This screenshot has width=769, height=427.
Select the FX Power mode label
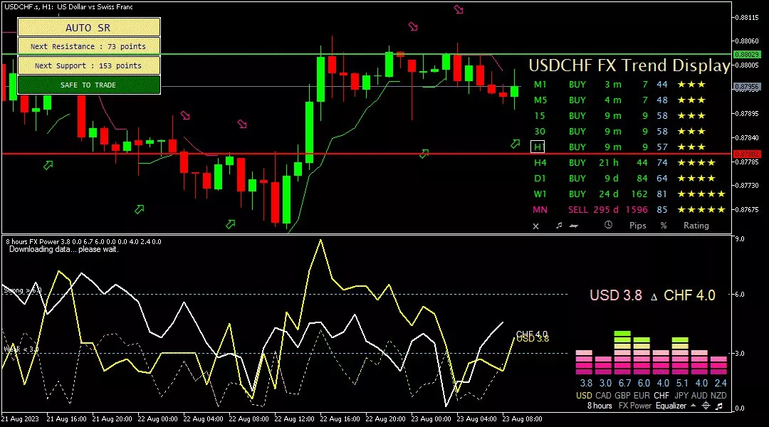coord(634,406)
